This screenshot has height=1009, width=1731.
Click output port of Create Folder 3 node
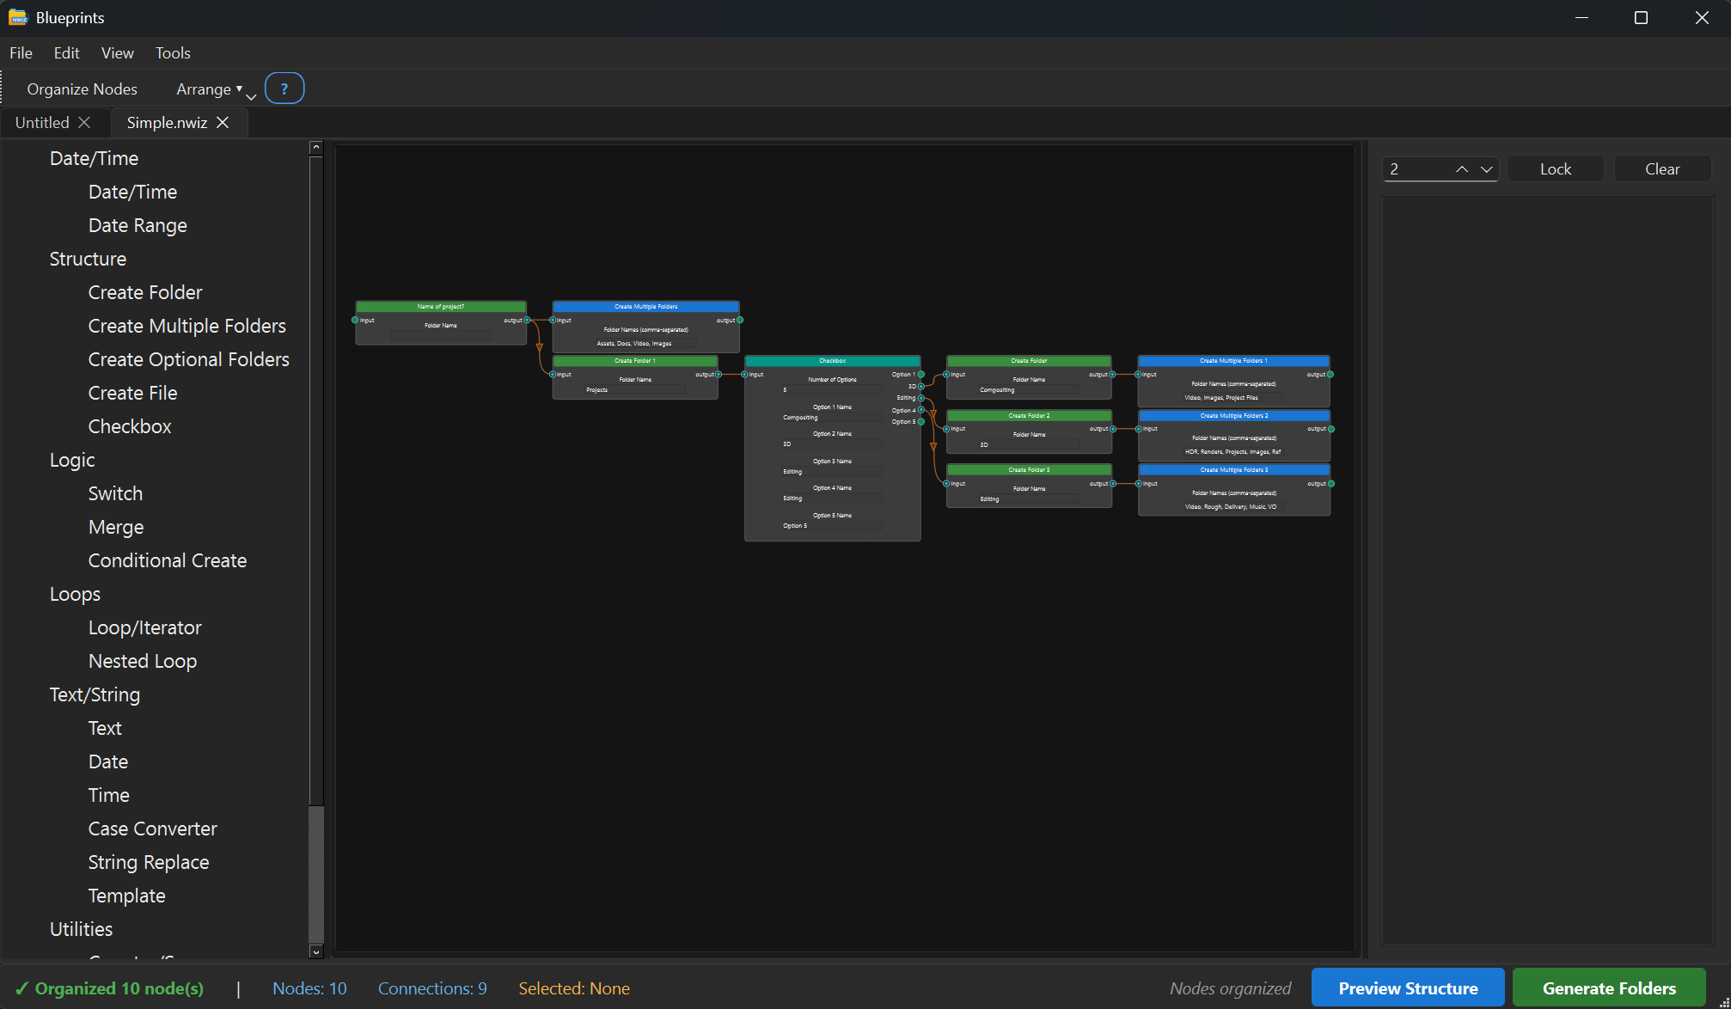1113,483
